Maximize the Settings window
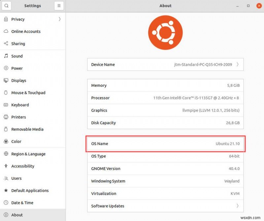Viewport: 264px width, 221px height. [248, 6]
